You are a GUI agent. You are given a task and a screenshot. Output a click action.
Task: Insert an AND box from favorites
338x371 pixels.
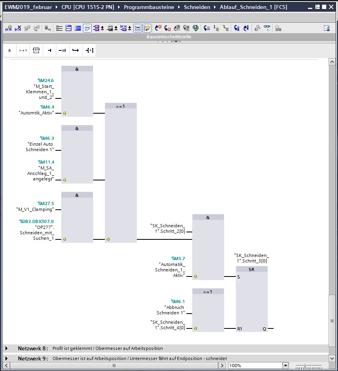[x=9, y=50]
